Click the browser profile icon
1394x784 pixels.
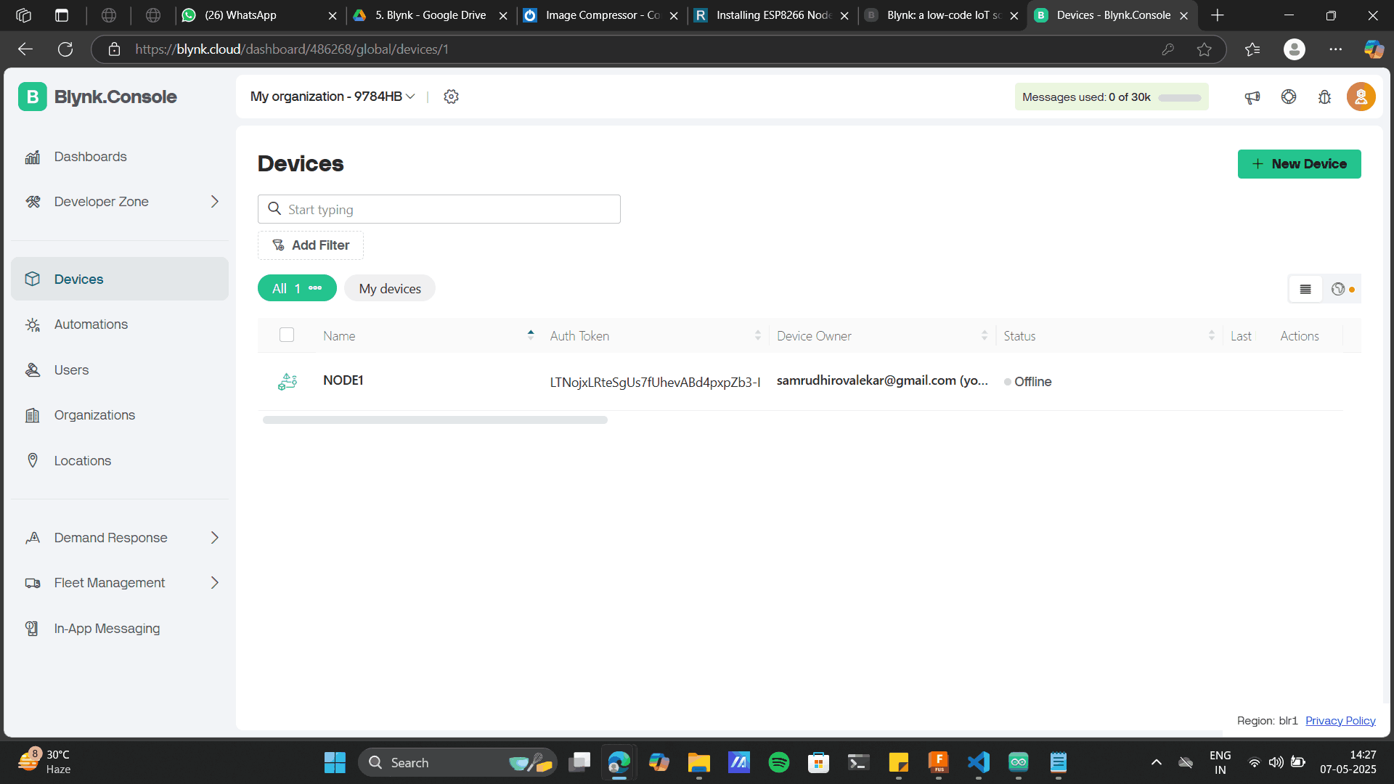tap(1295, 49)
